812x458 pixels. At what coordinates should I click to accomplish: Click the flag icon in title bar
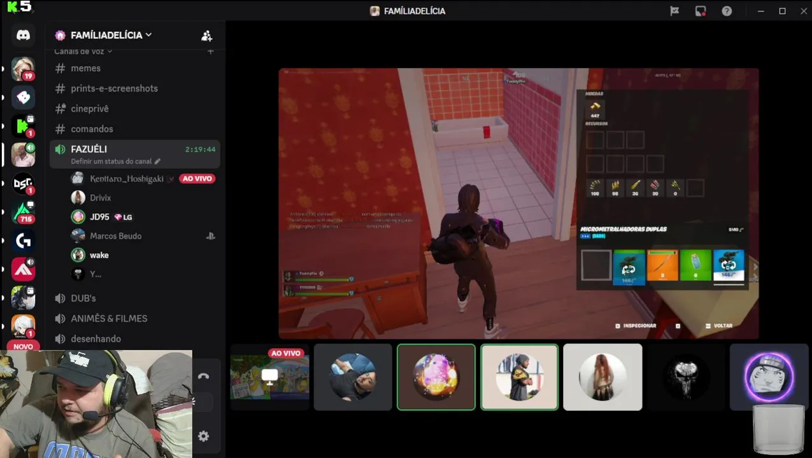click(x=674, y=11)
